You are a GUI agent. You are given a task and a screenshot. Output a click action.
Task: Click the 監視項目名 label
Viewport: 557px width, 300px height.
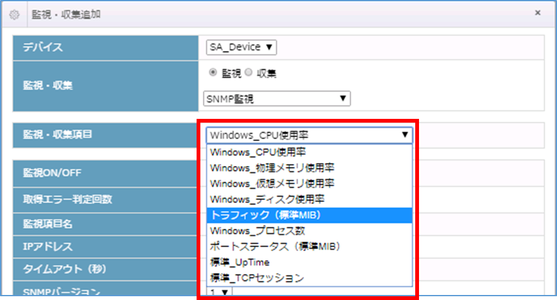click(48, 224)
